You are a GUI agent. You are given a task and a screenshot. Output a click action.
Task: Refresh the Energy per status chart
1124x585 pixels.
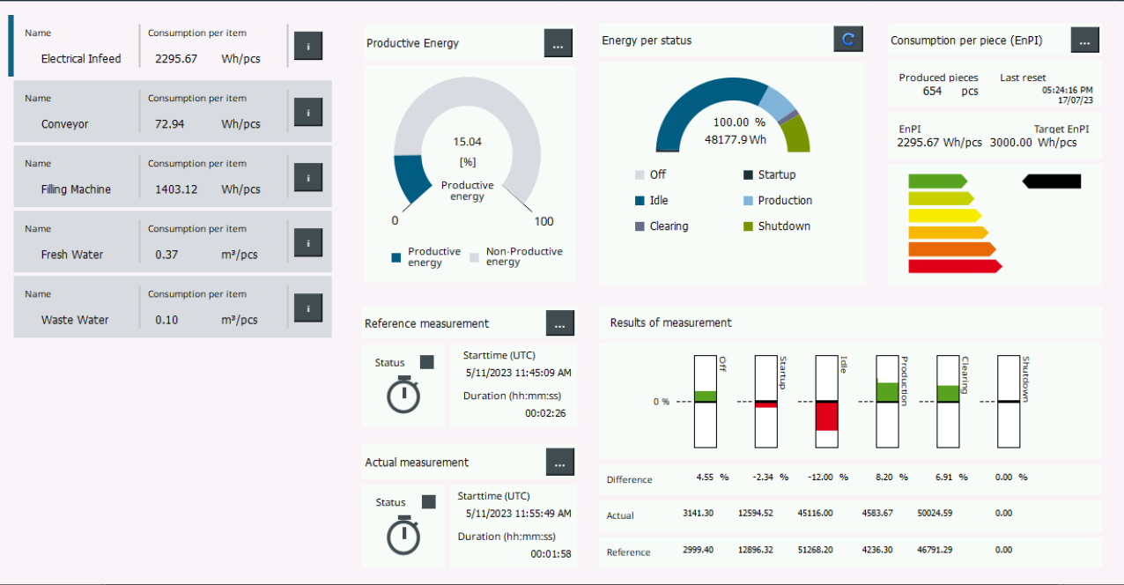coord(848,39)
